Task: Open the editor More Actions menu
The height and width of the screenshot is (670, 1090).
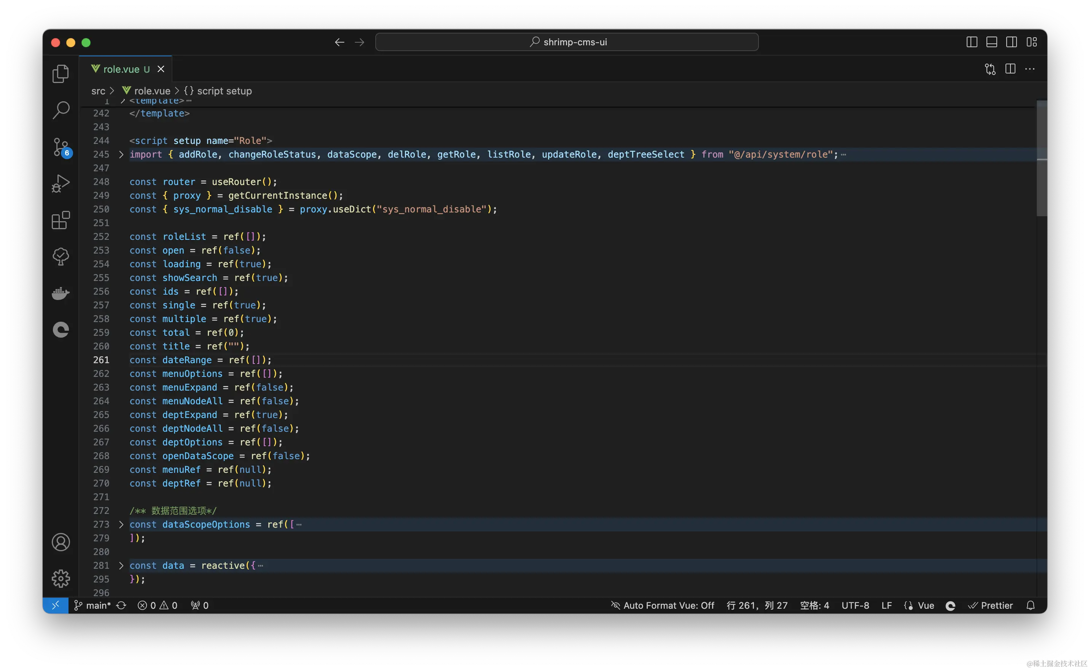Action: point(1029,69)
